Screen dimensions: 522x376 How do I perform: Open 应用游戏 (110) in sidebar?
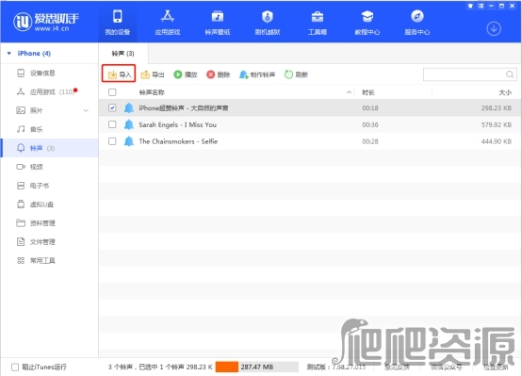point(50,91)
